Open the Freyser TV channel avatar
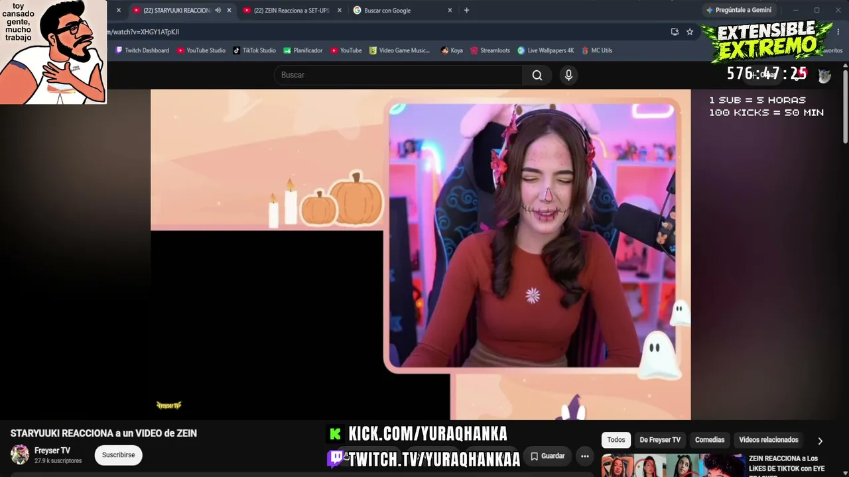 (20, 454)
